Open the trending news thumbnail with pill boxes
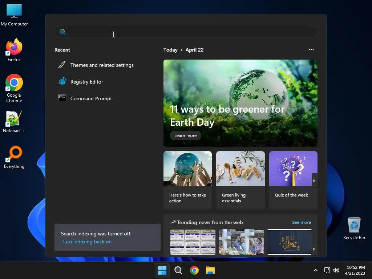372x279 pixels. click(193, 242)
